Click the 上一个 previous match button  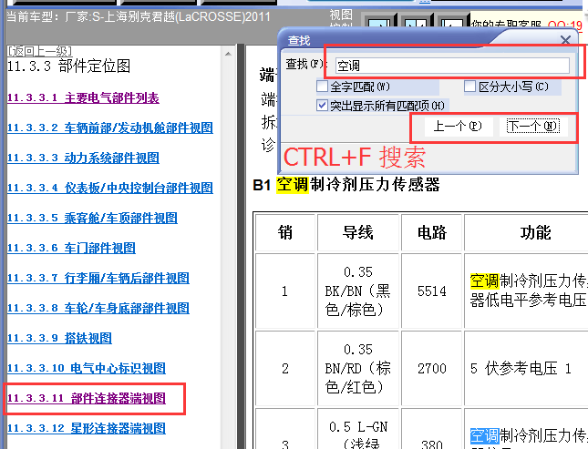click(457, 126)
